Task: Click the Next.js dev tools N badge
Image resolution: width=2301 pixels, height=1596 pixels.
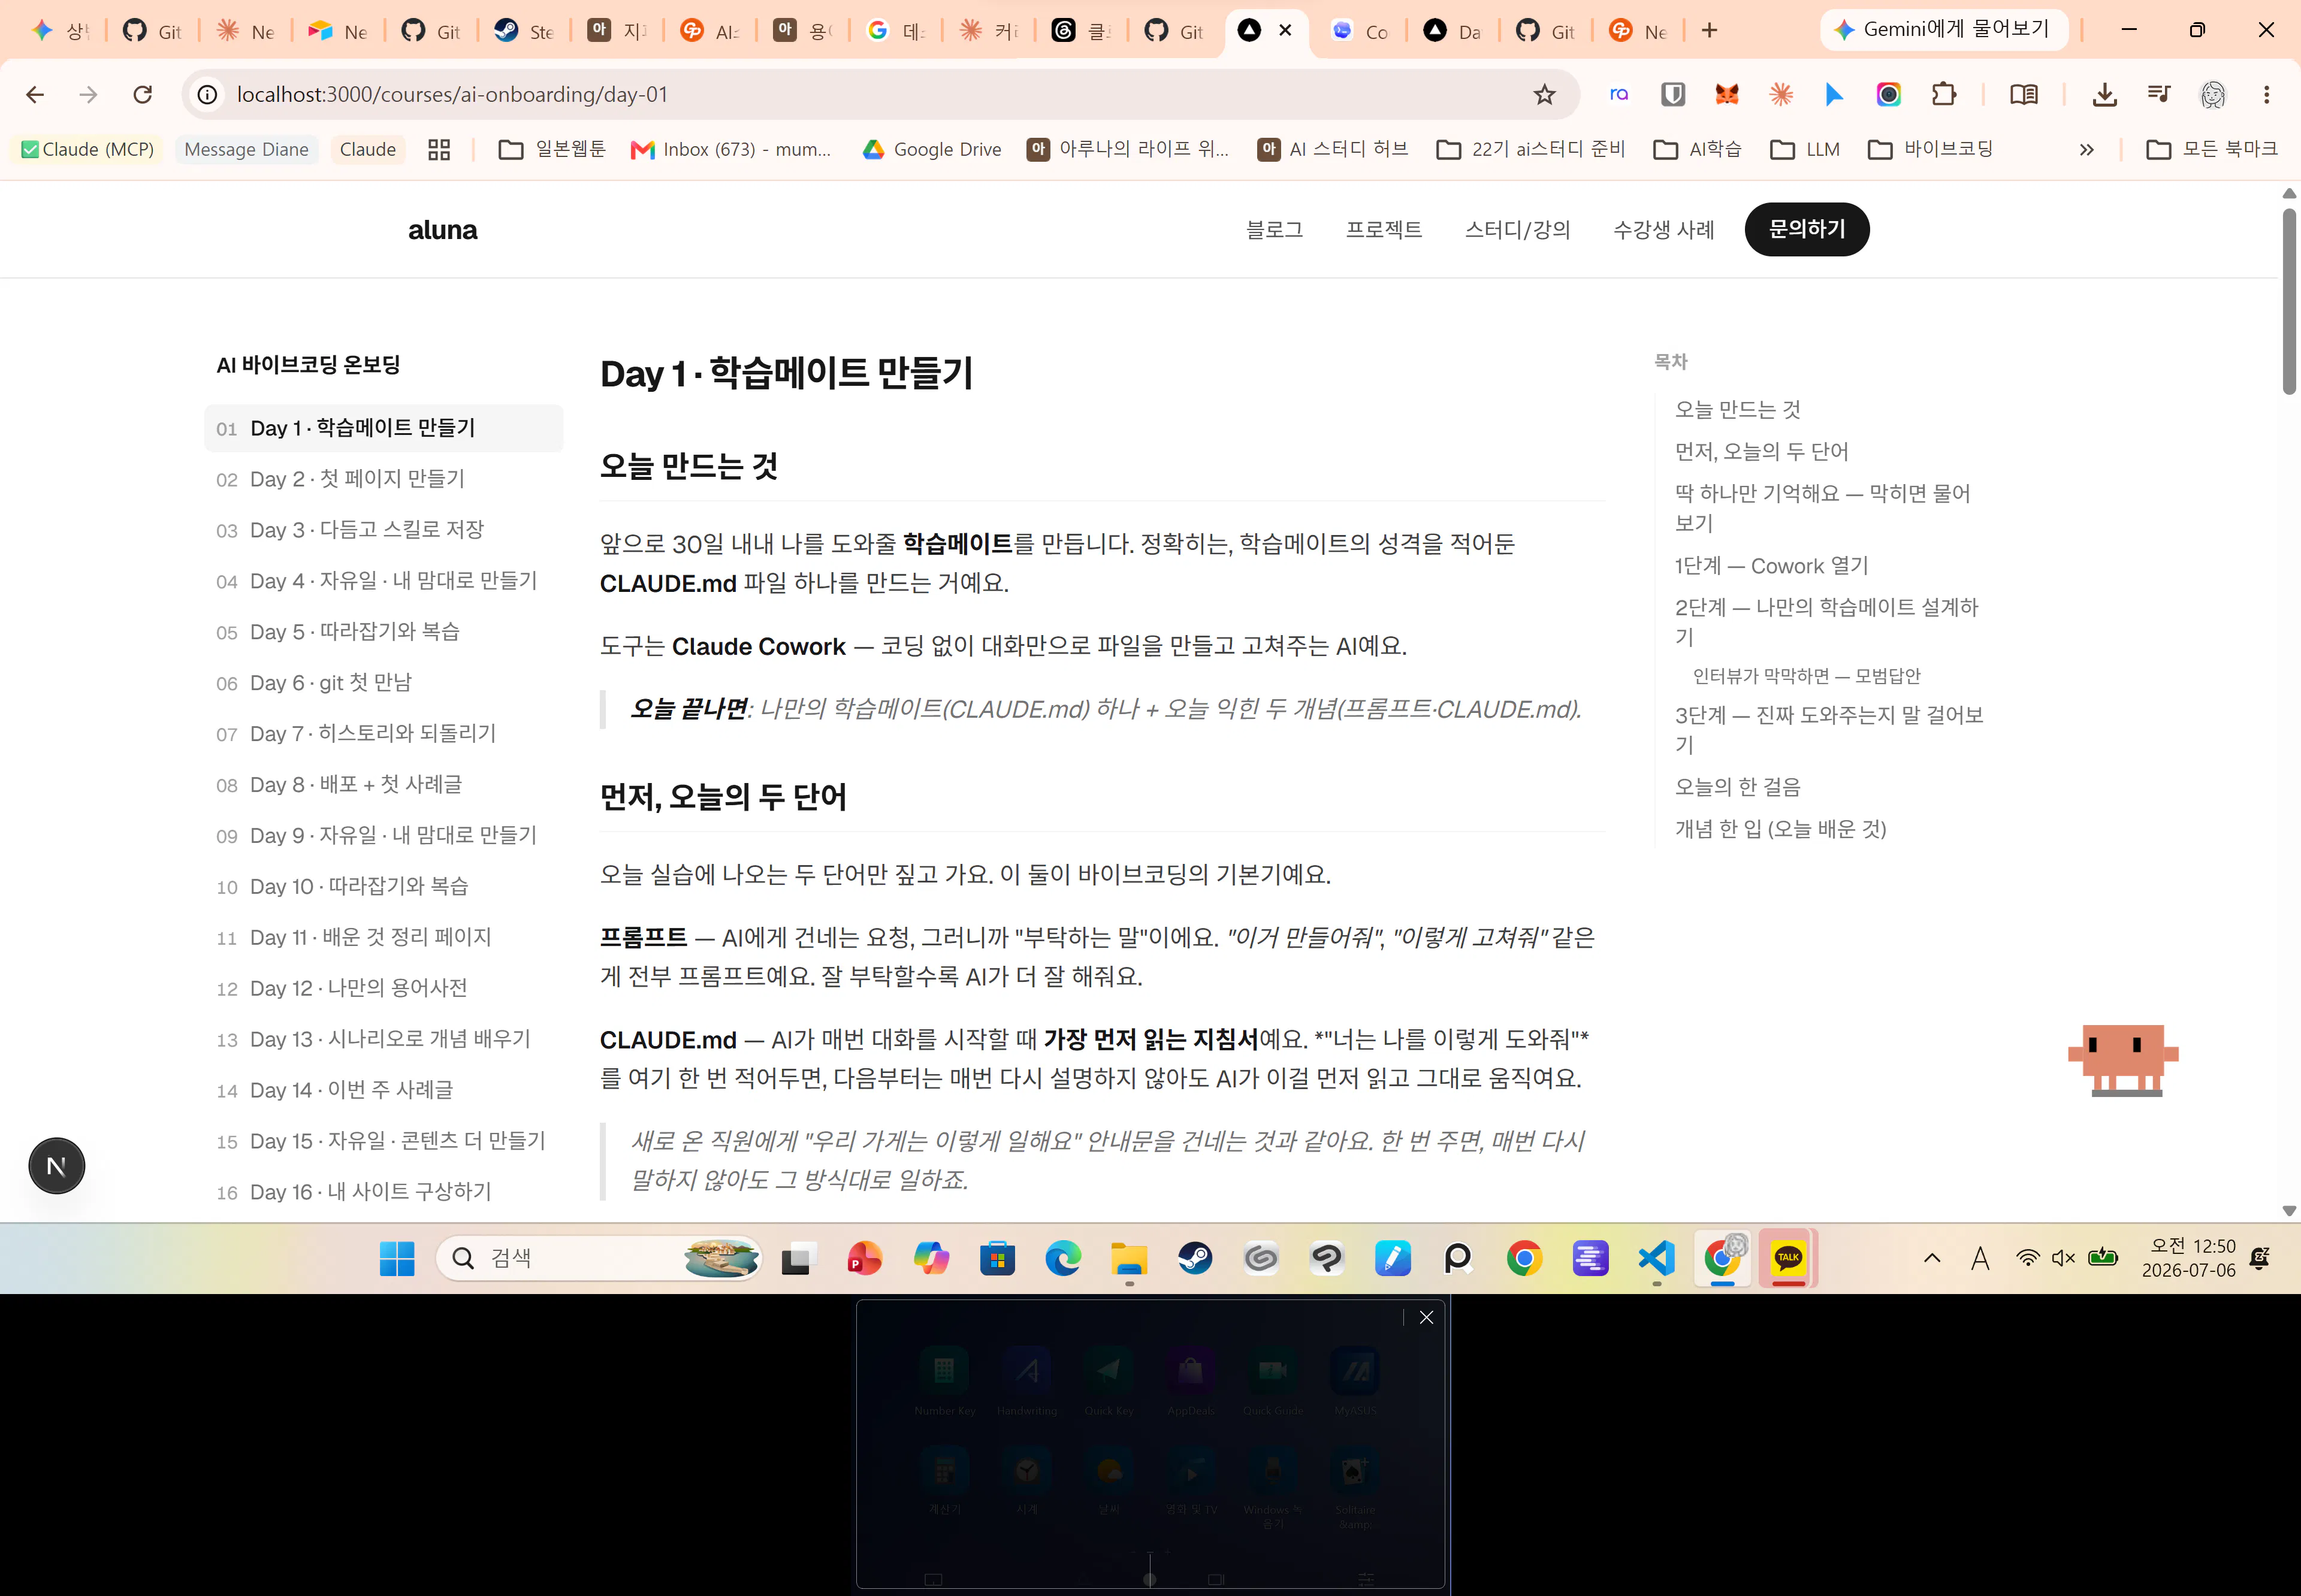Action: [56, 1166]
